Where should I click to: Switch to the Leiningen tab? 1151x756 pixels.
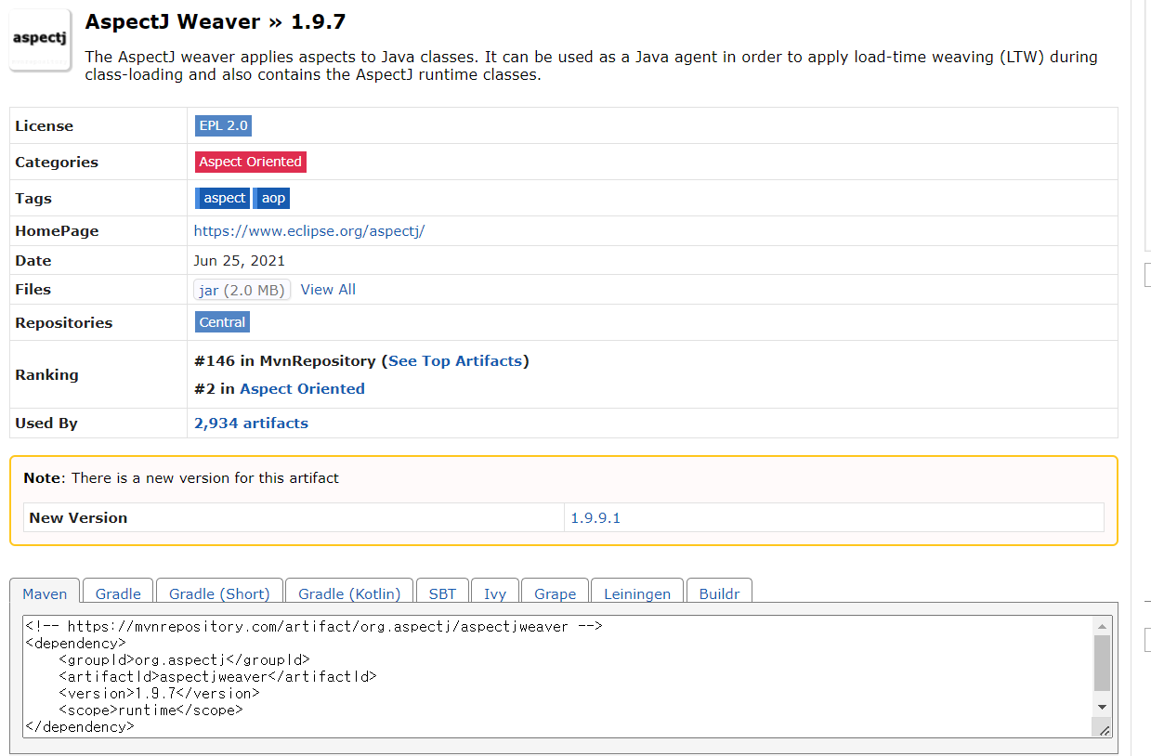tap(637, 593)
